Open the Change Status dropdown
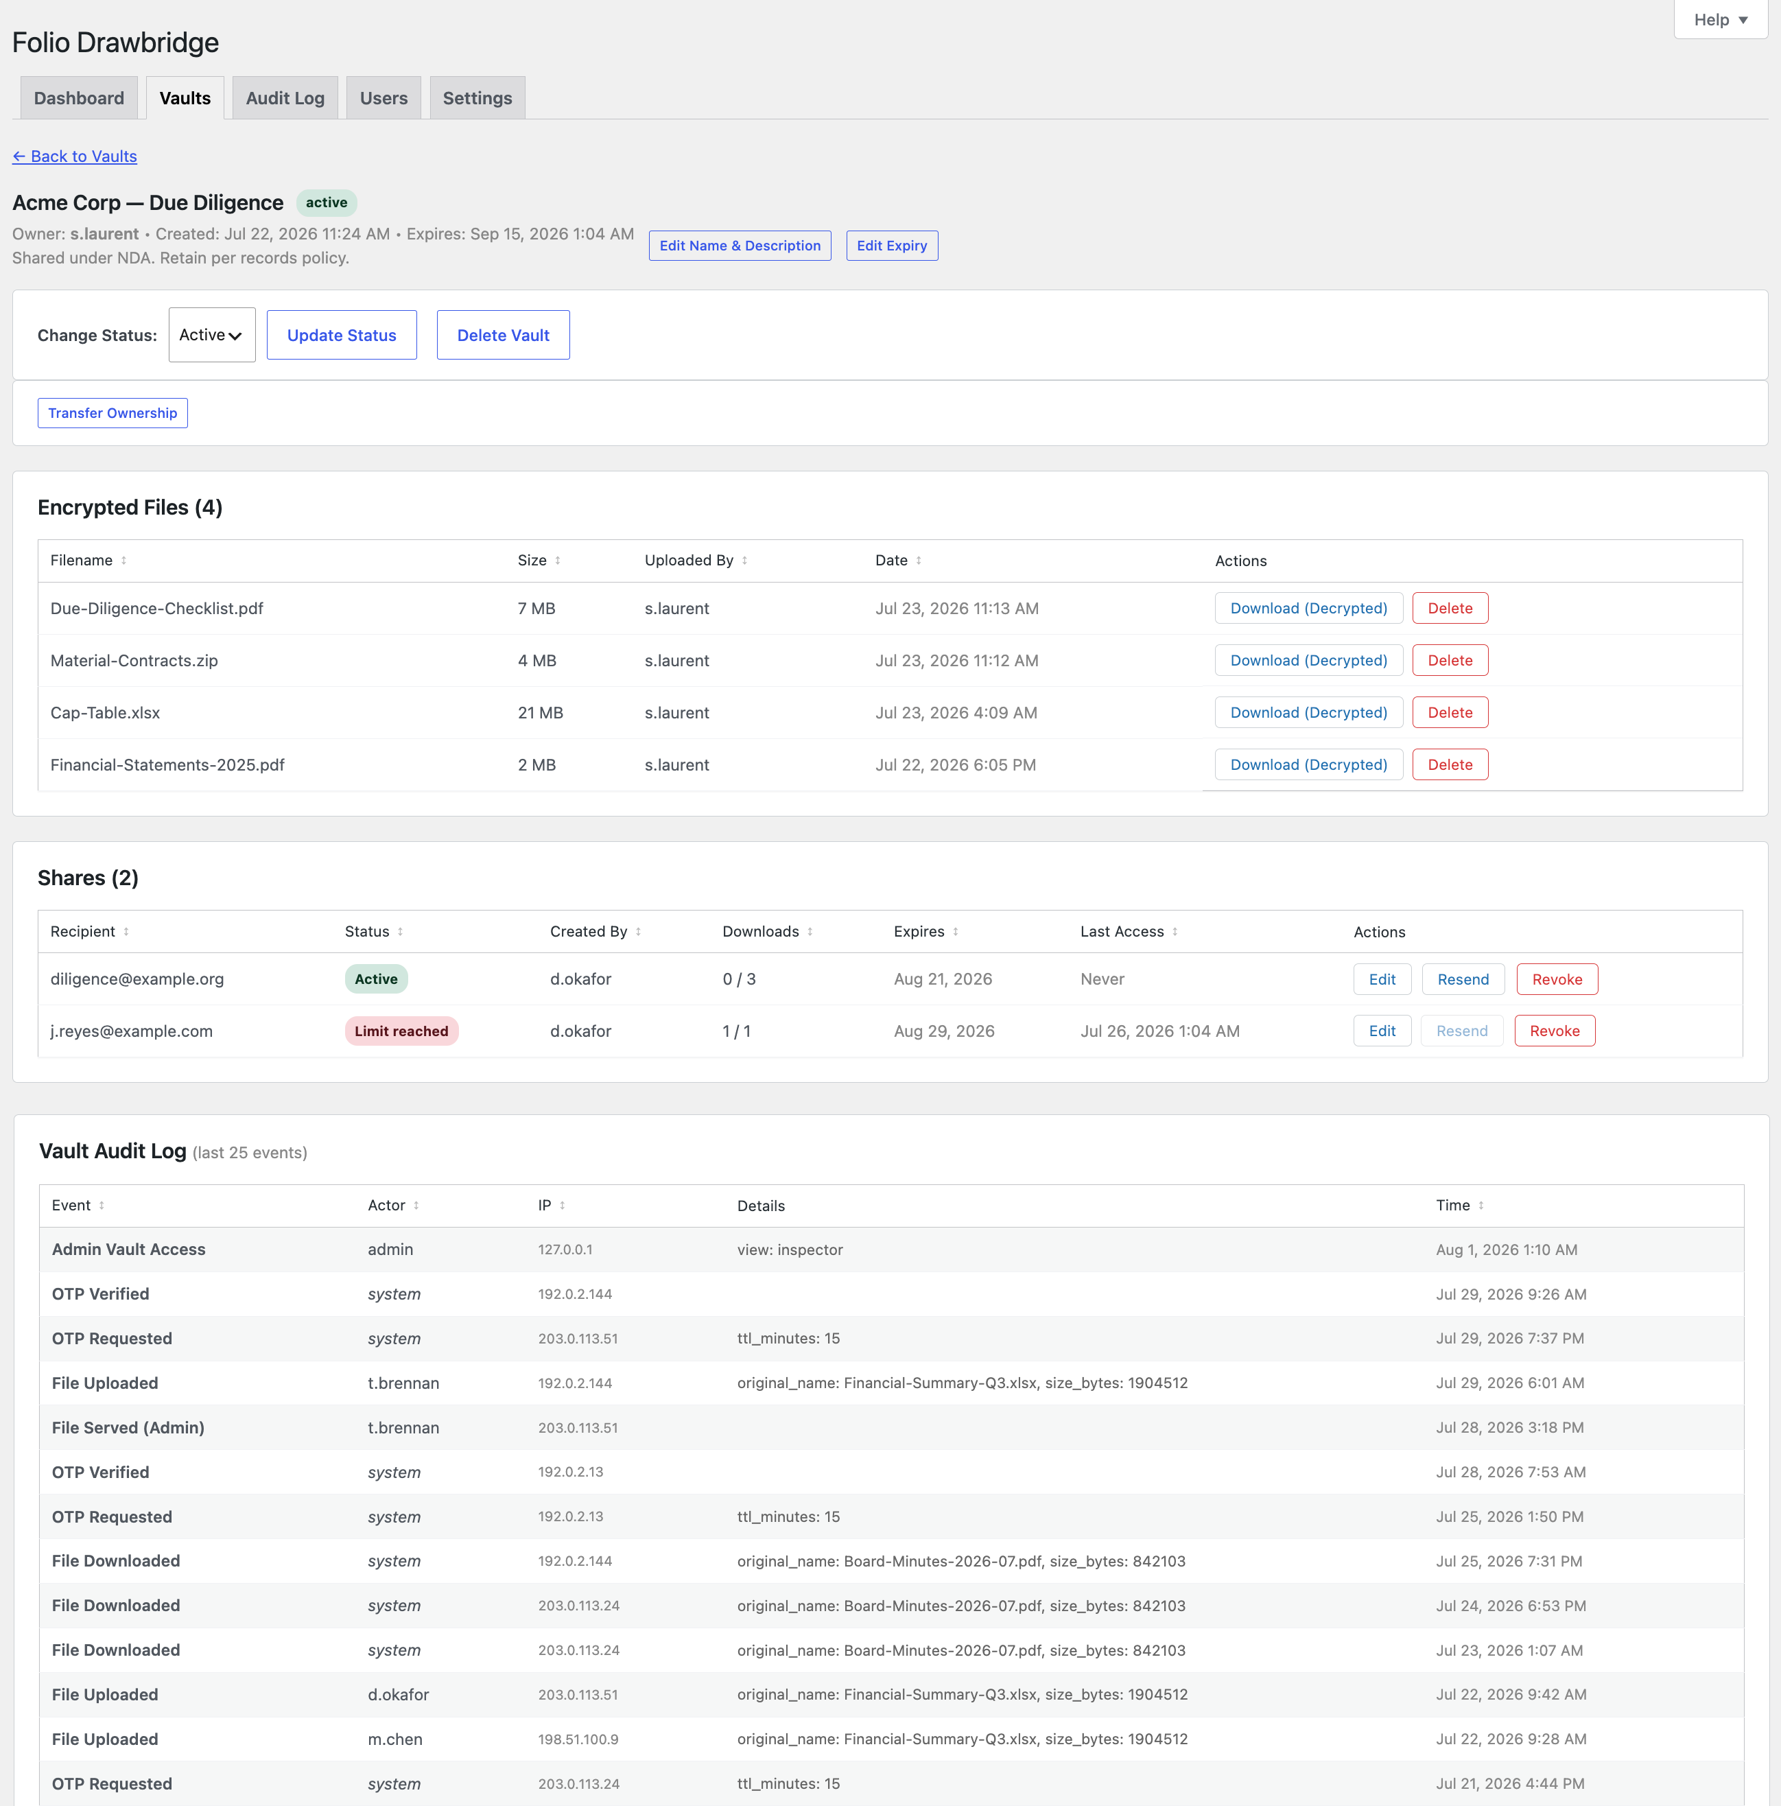Image resolution: width=1781 pixels, height=1806 pixels. click(211, 335)
